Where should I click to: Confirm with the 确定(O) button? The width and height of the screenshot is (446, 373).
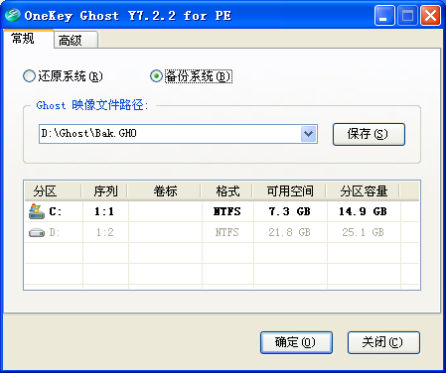pyautogui.click(x=296, y=342)
